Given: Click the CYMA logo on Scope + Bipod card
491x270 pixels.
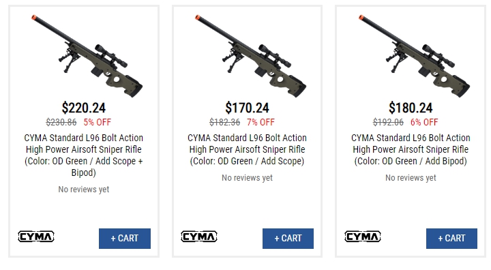Looking at the screenshot, I should tap(36, 237).
